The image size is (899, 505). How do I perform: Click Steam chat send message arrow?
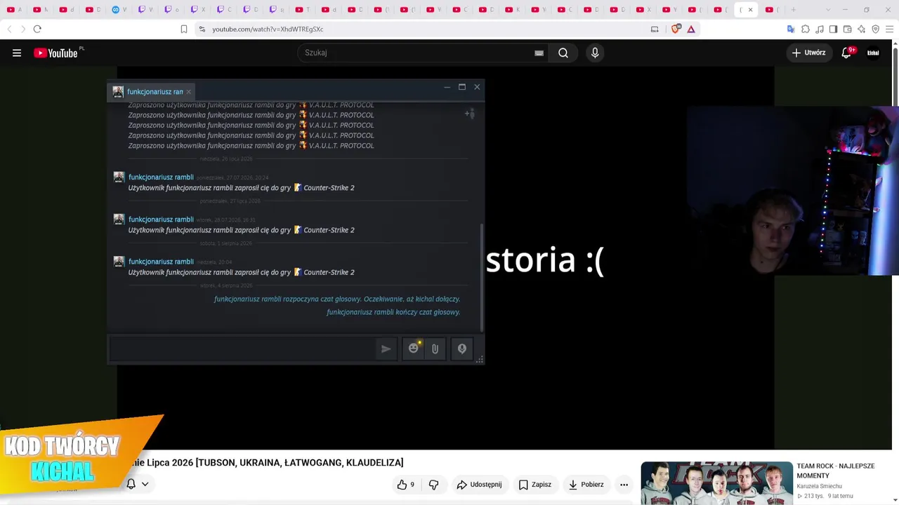click(x=386, y=349)
